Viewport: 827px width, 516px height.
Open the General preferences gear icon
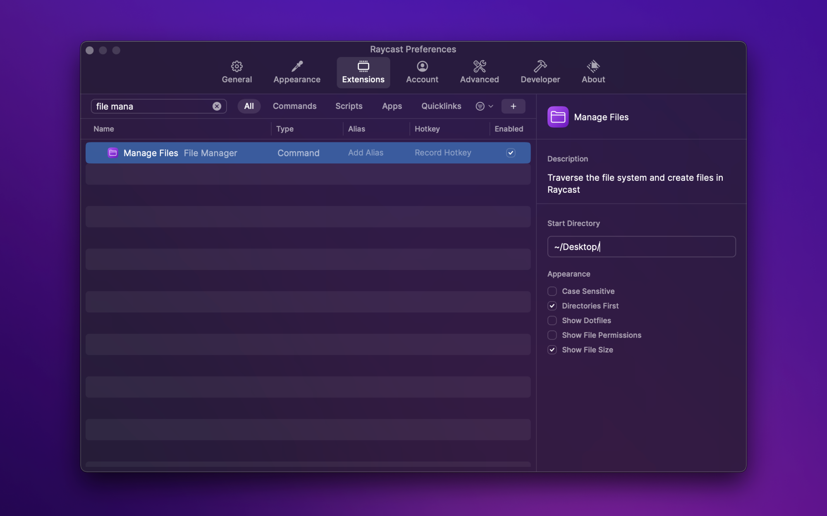point(237,66)
